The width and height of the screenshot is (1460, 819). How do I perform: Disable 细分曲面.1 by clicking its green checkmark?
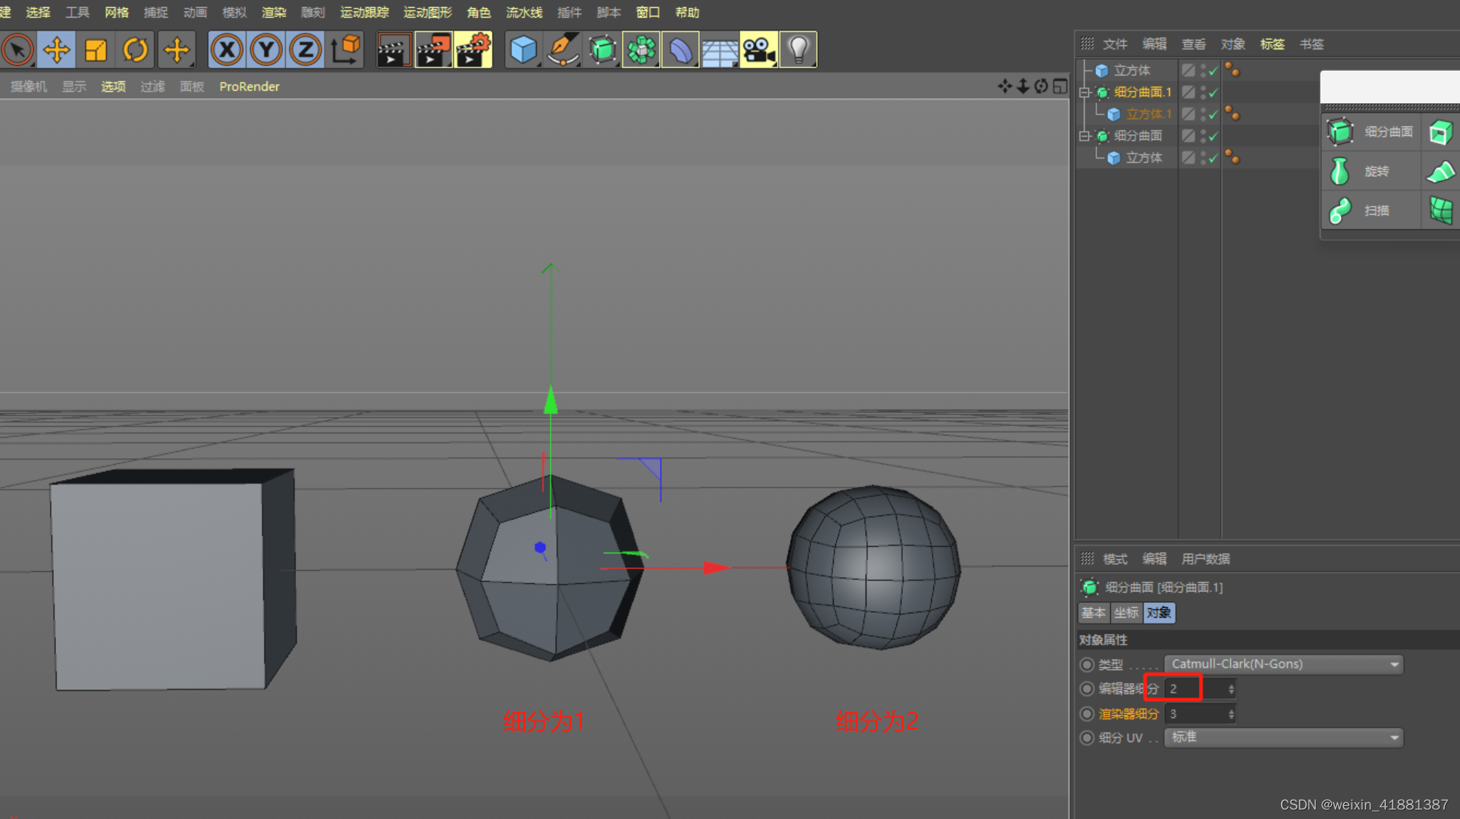pos(1213,92)
